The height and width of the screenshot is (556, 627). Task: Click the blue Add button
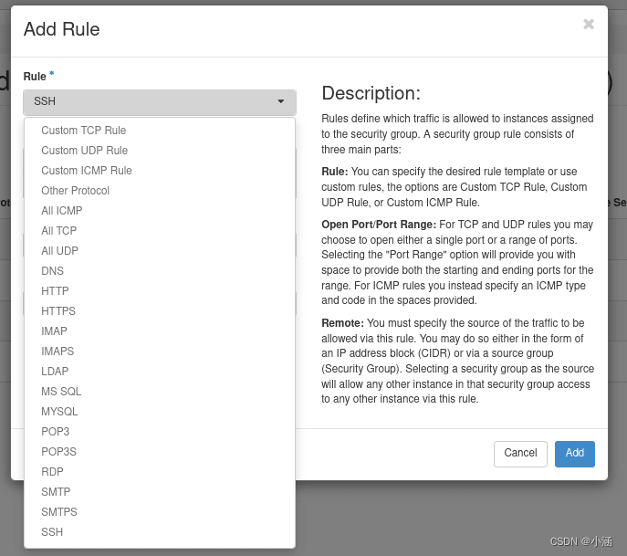click(575, 454)
